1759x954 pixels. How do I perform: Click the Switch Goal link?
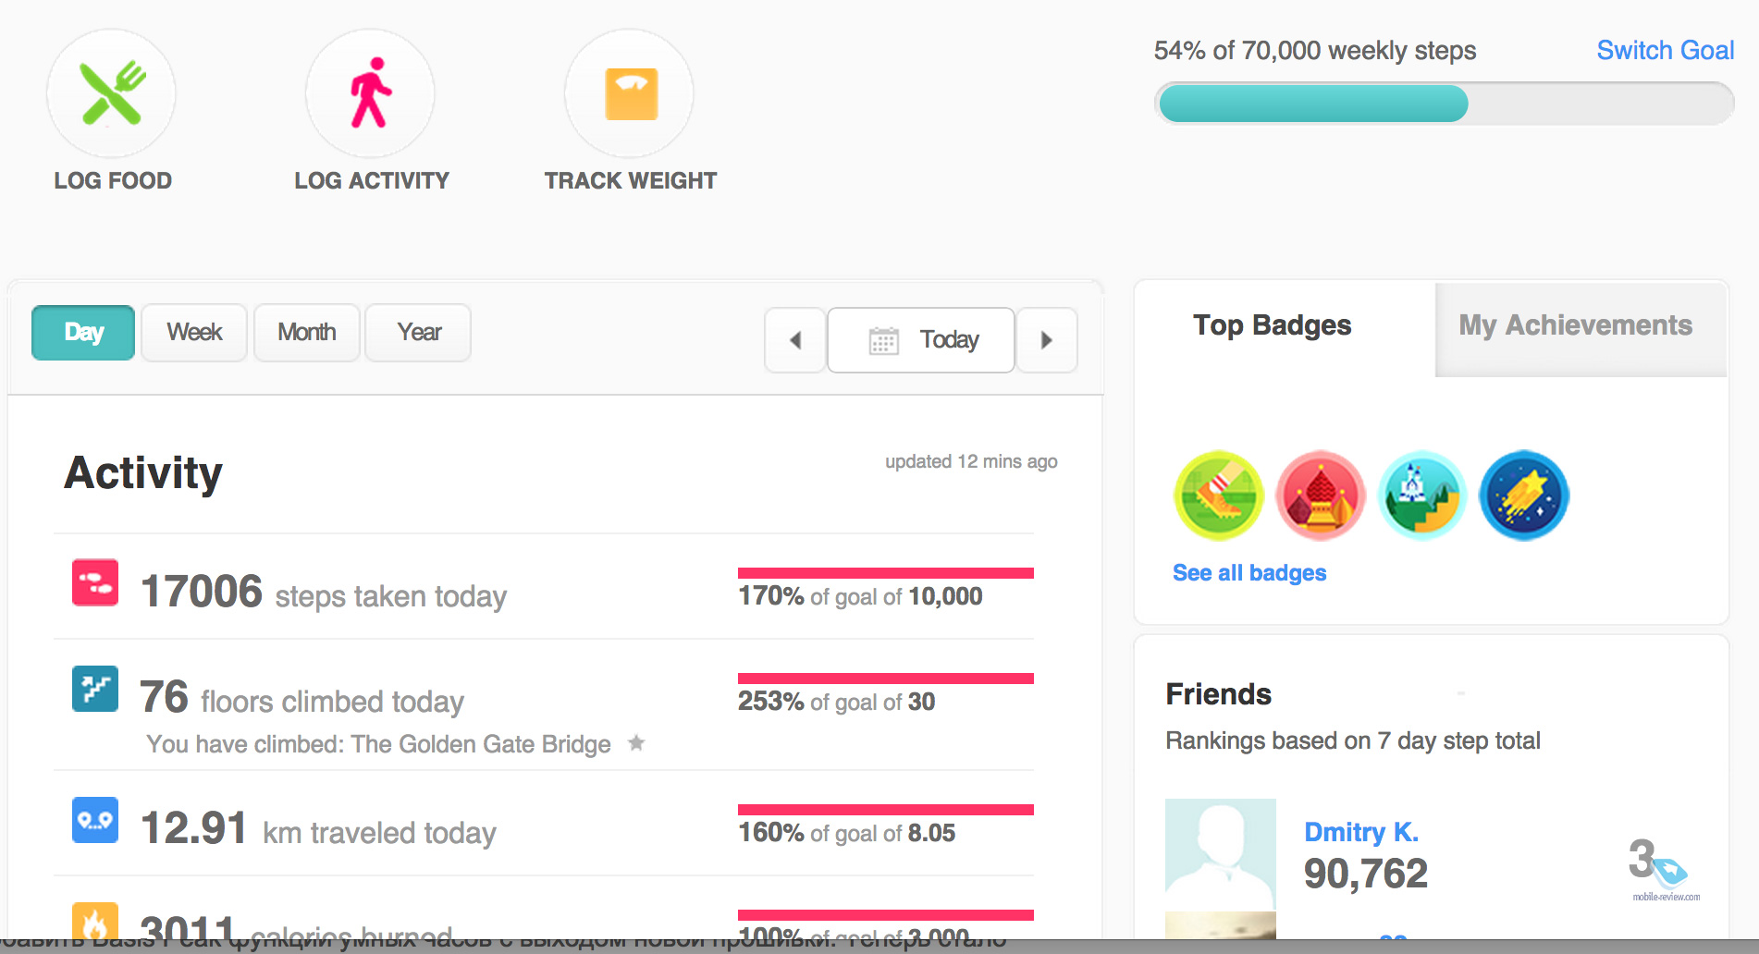click(x=1666, y=50)
